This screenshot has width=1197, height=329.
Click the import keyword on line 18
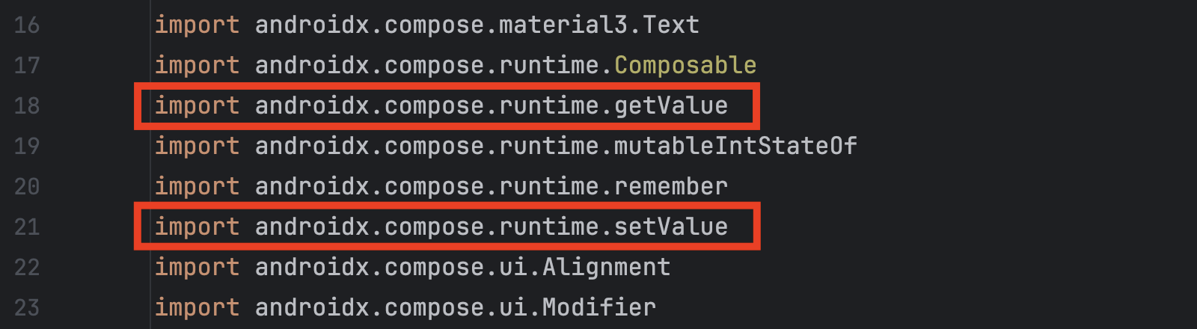point(197,106)
